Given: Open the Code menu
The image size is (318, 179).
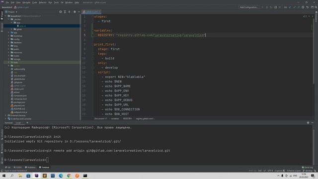Looking at the screenshot, I should (35, 2).
